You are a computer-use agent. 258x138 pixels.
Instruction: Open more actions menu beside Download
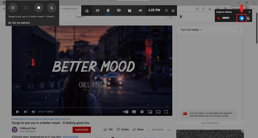tap(169, 130)
